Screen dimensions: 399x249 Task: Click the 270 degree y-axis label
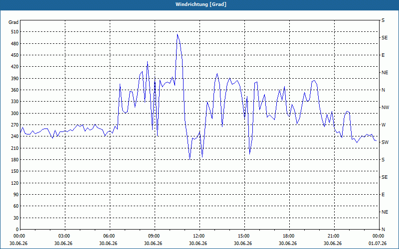point(15,125)
